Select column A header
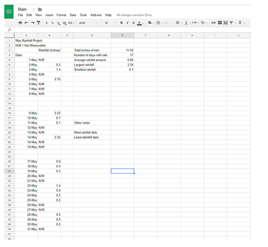The image size is (268, 247). tap(26, 35)
